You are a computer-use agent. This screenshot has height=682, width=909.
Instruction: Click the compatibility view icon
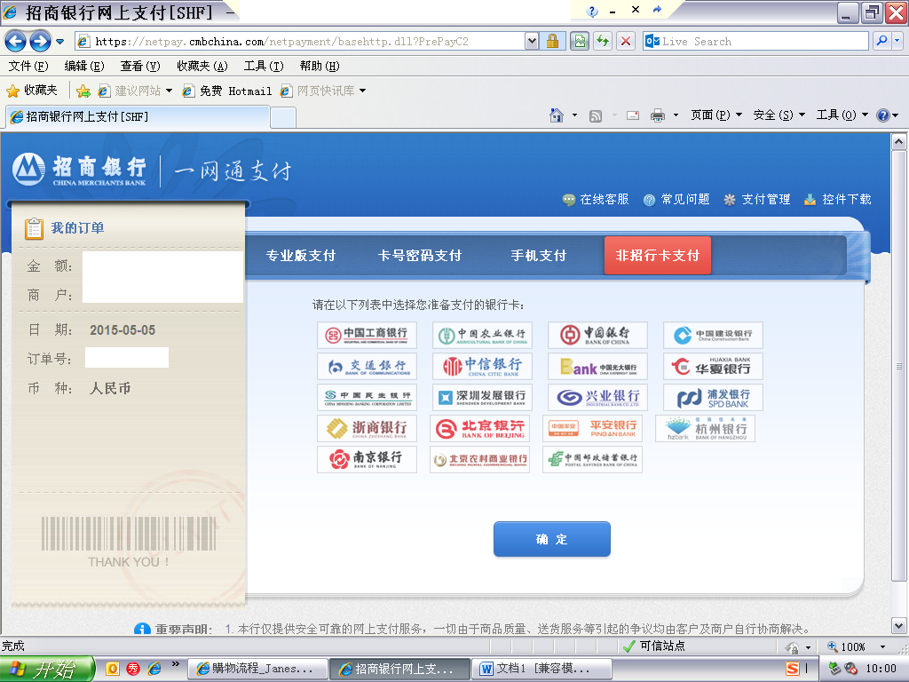click(579, 41)
